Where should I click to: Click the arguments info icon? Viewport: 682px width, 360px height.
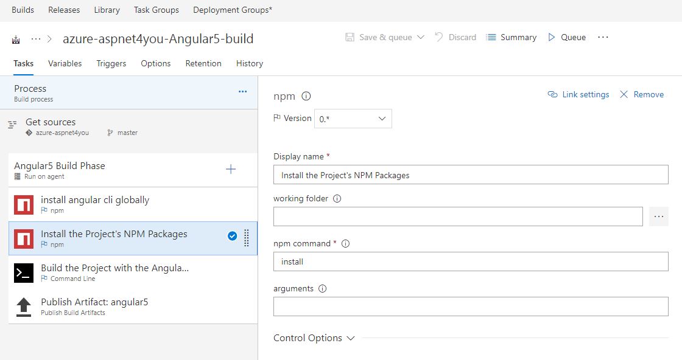tap(322, 289)
